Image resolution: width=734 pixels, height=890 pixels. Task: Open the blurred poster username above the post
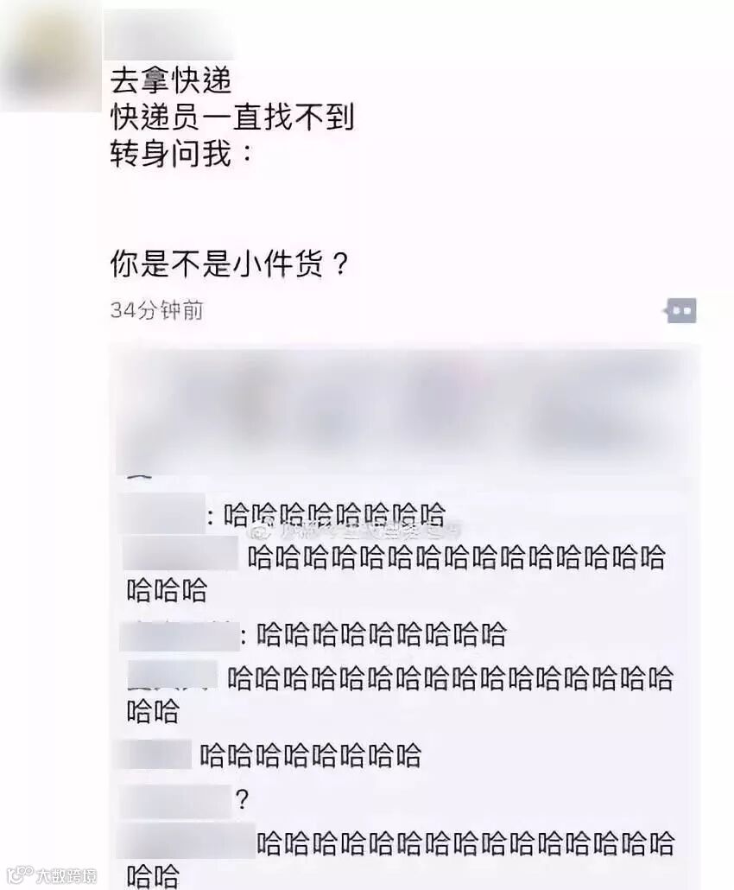tap(169, 34)
